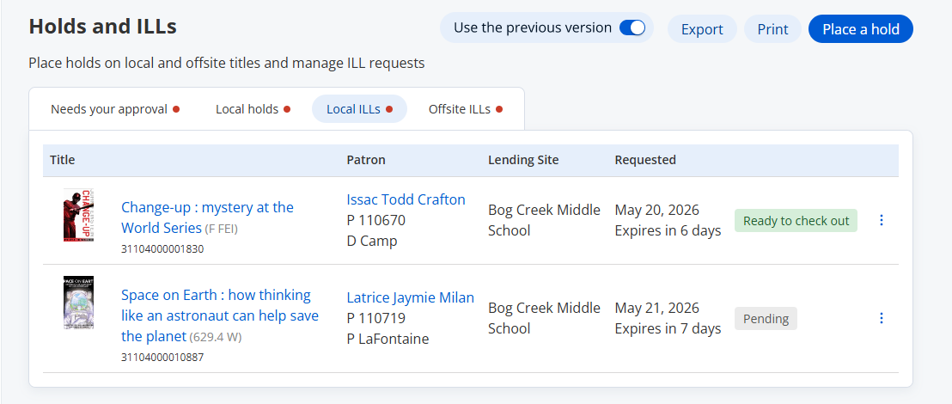This screenshot has height=404, width=952.
Task: Open more options for Change-up row
Action: point(882,220)
